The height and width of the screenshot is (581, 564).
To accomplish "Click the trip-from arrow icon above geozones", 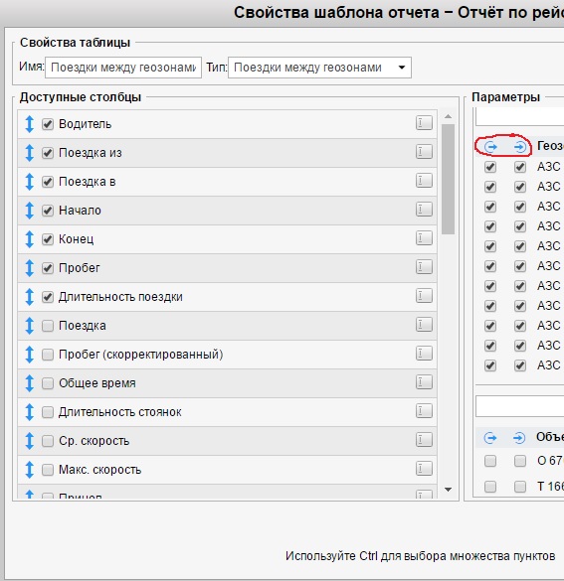I will pyautogui.click(x=490, y=147).
